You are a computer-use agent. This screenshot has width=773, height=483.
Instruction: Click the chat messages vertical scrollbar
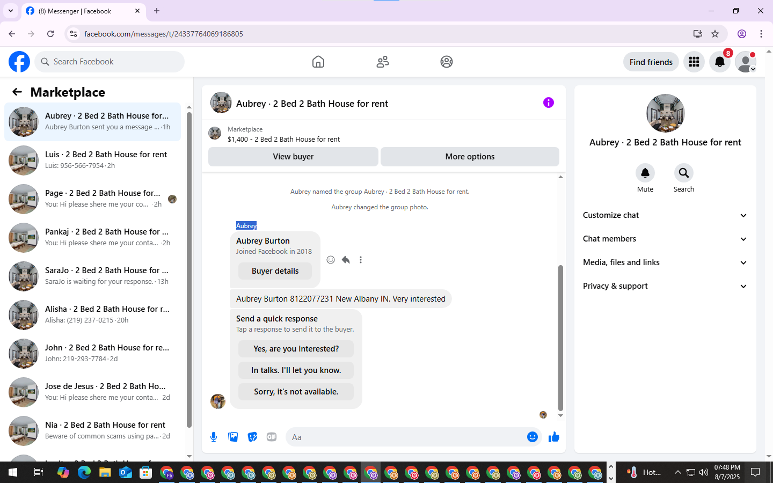[560, 338]
